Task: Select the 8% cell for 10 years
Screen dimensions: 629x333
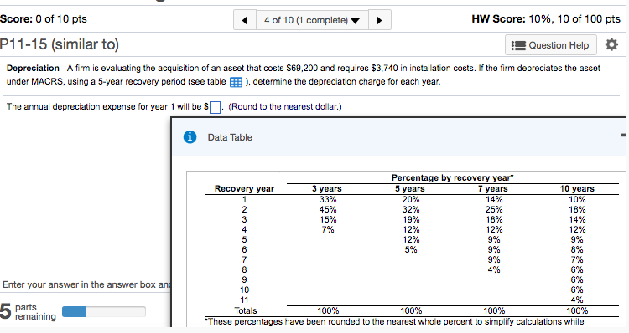Action: (577, 249)
